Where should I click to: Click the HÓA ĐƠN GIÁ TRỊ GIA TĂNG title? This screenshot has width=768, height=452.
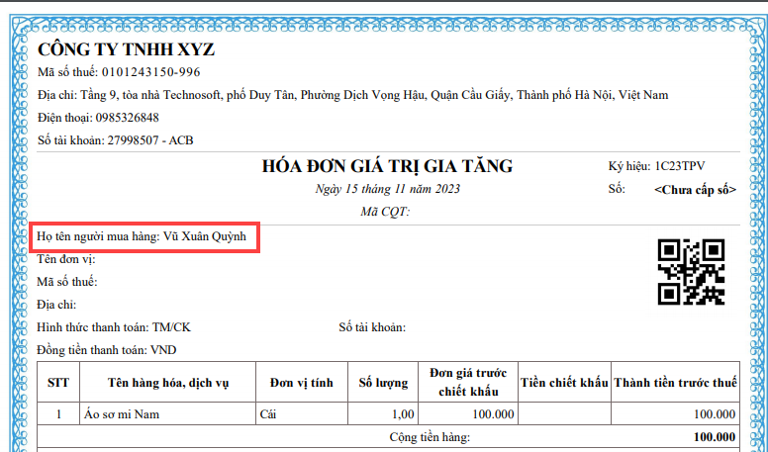pyautogui.click(x=387, y=166)
